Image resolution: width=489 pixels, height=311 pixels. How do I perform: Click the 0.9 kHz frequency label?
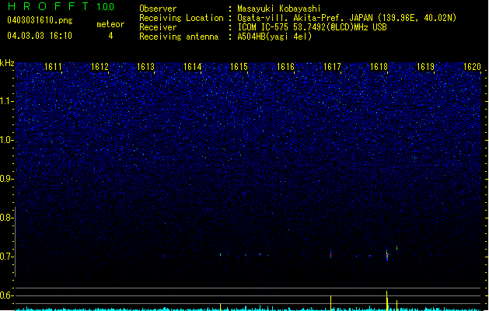click(6, 179)
